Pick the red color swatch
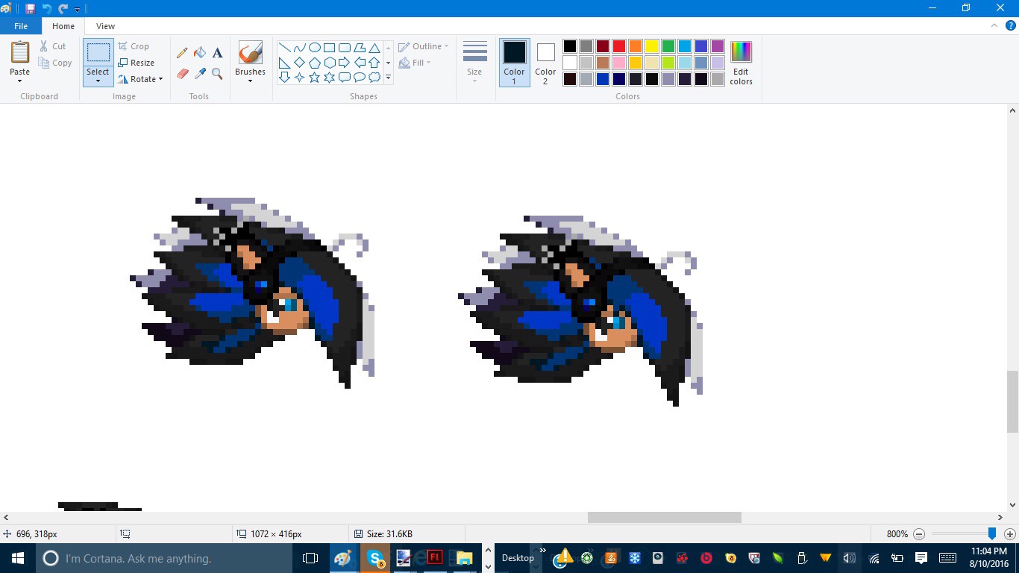Image resolution: width=1019 pixels, height=573 pixels. tap(619, 46)
